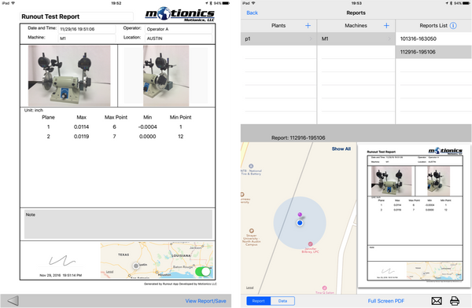
Task: Tap the NTB National Tire map marker
Action: (x=251, y=166)
